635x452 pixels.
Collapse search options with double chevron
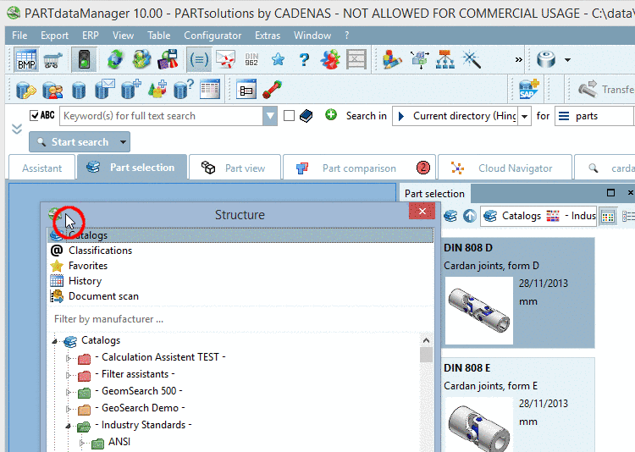pos(17,130)
